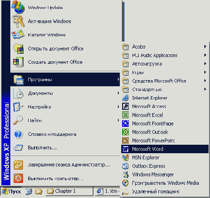Click the Выполнить run icon

[x=18, y=148]
